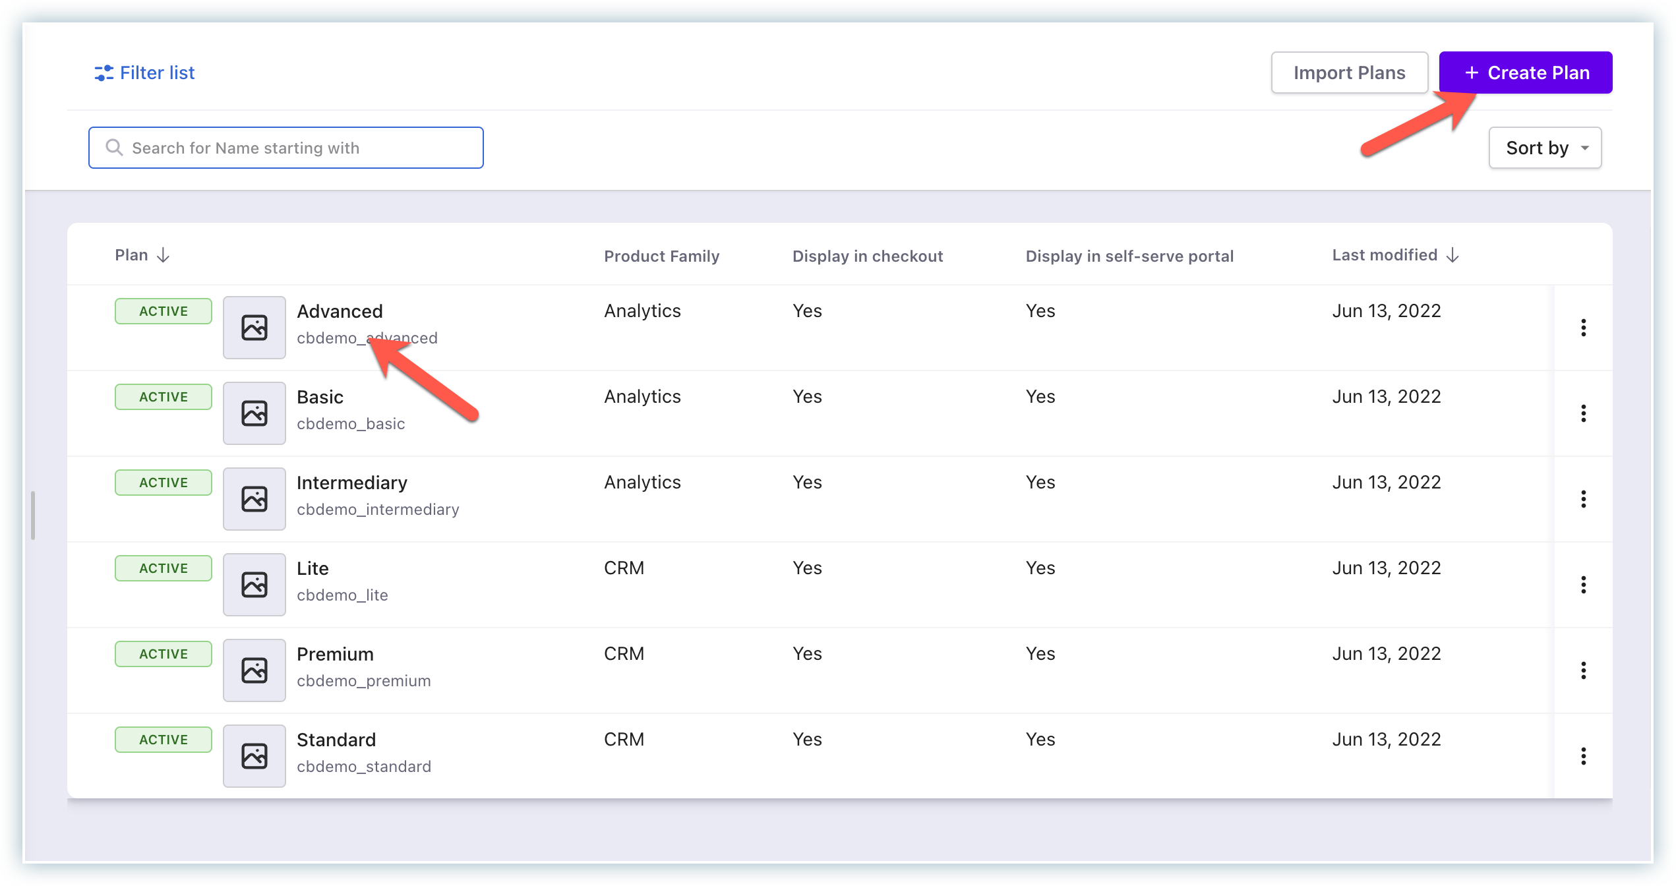The image size is (1676, 886).
Task: Click the Import Plans button
Action: (x=1349, y=73)
